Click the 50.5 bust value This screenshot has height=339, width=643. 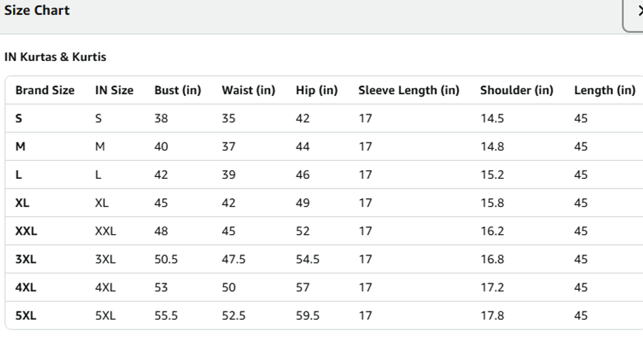166,259
